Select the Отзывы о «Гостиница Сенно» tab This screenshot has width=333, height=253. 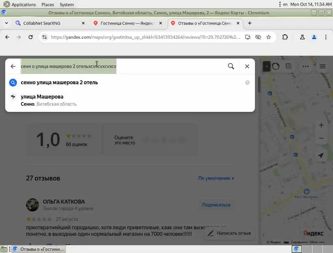pyautogui.click(x=206, y=23)
